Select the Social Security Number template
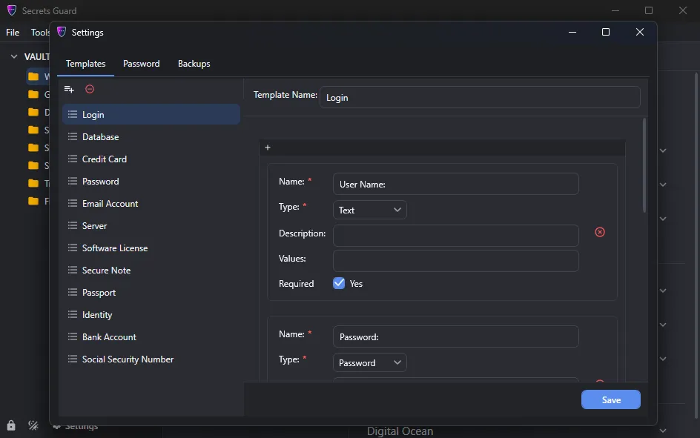The width and height of the screenshot is (700, 438). click(151, 359)
